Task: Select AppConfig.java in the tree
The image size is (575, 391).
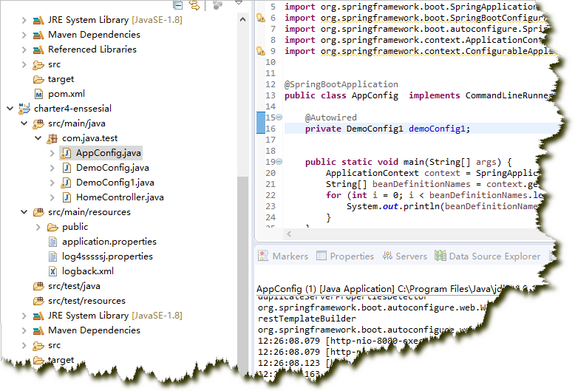Action: 109,153
